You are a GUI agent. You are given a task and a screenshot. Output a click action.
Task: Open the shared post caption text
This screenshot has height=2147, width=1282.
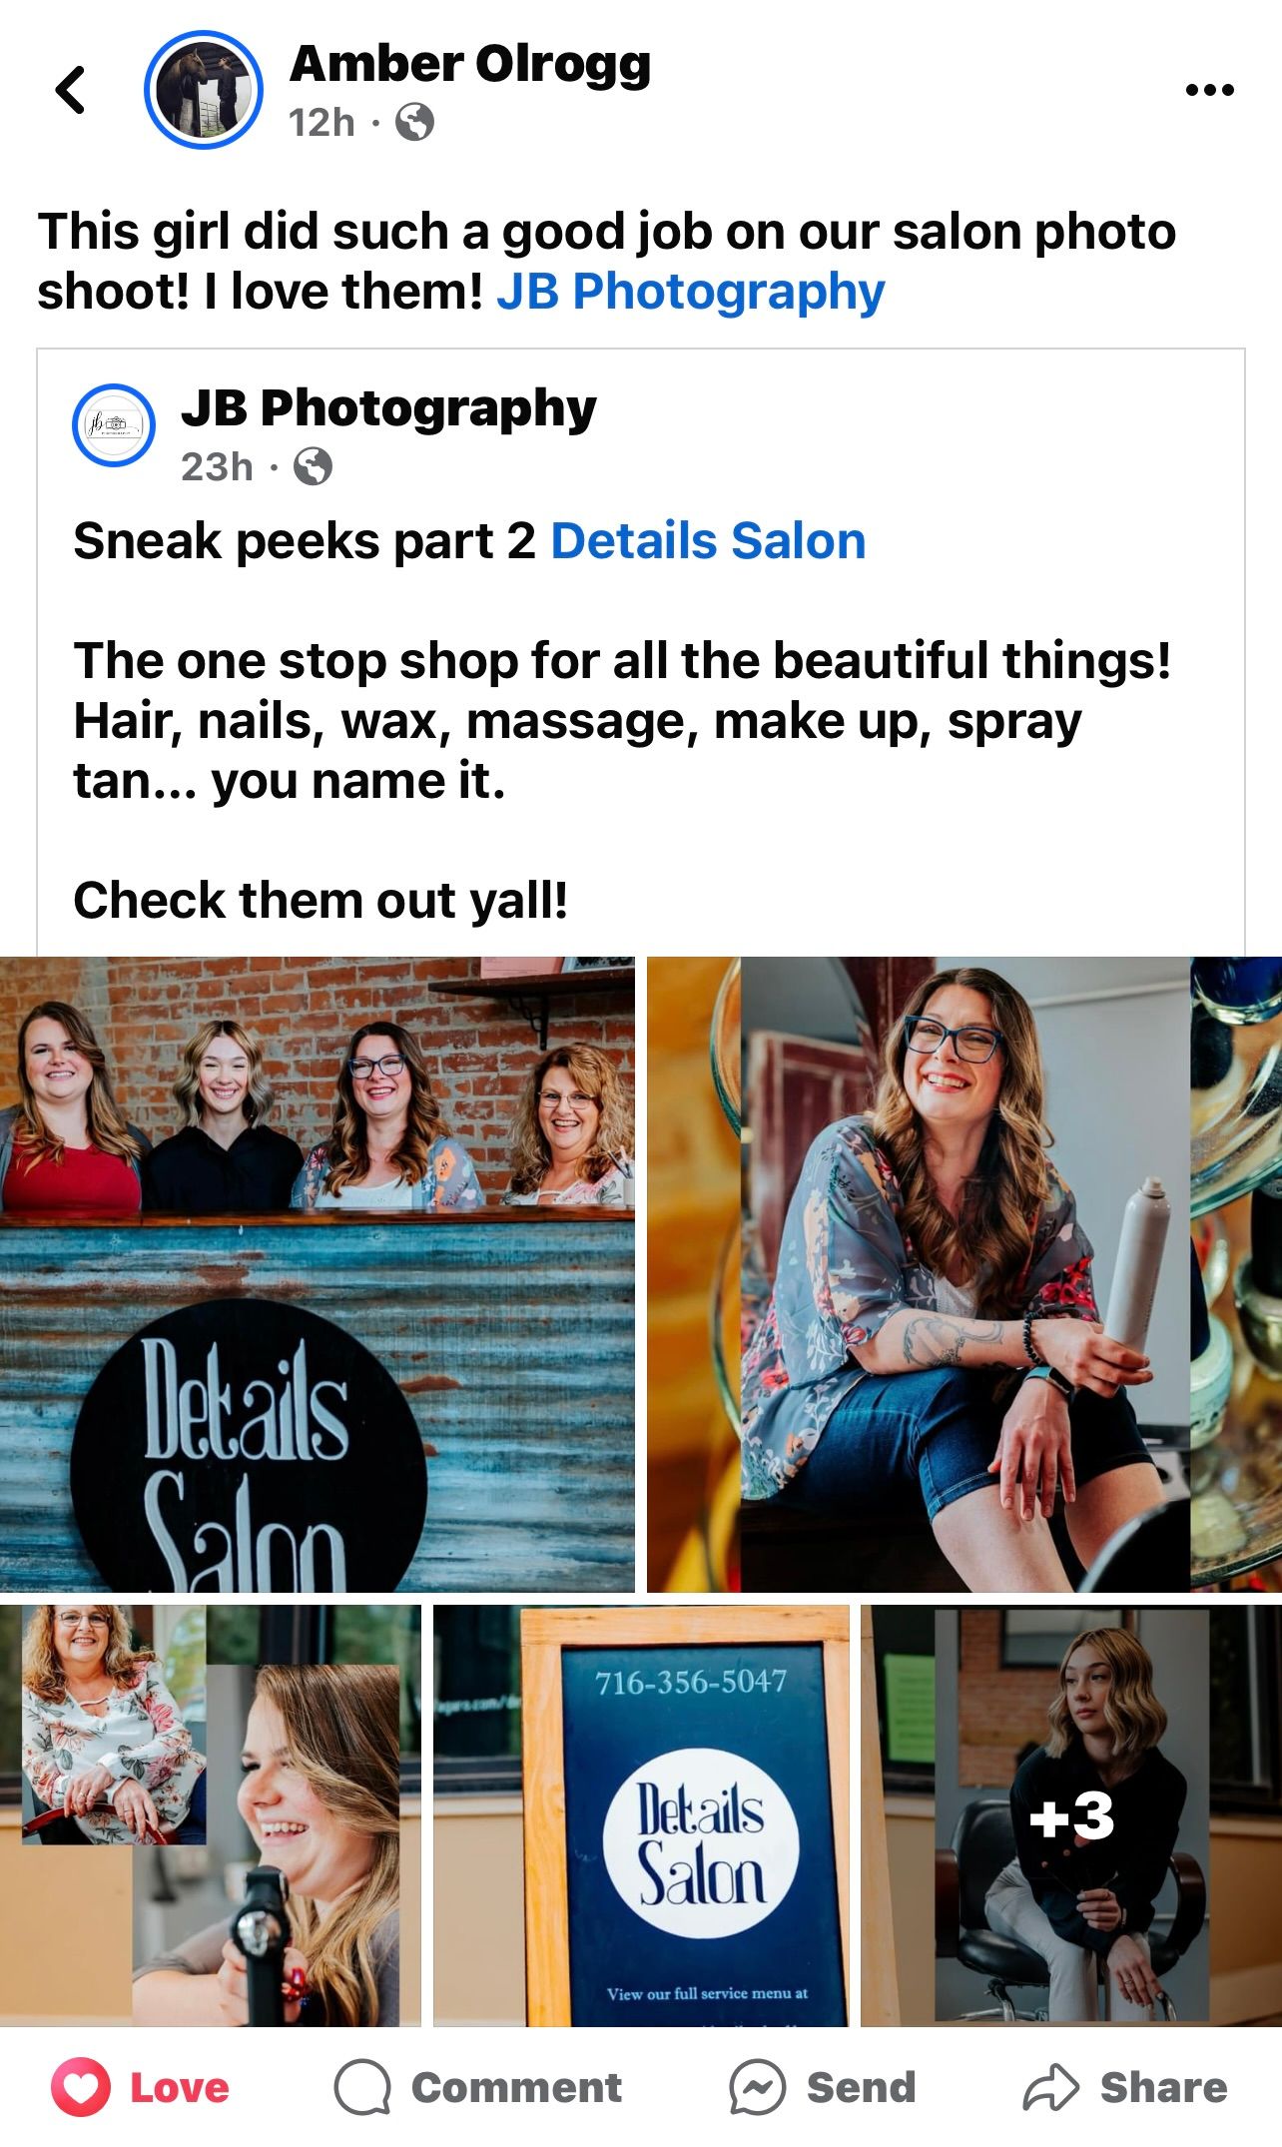point(622,720)
